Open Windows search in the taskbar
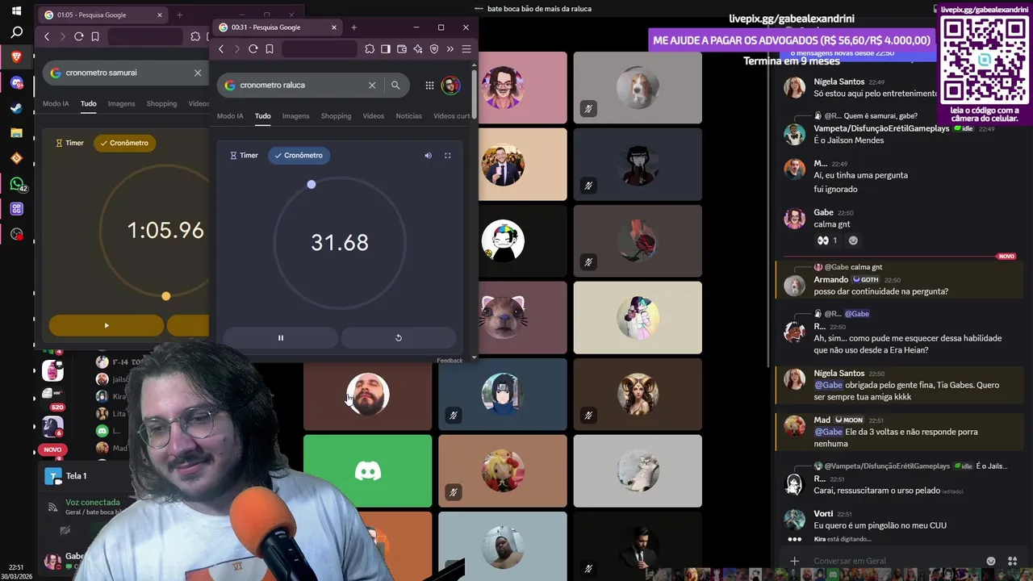1033x581 pixels. 16,33
